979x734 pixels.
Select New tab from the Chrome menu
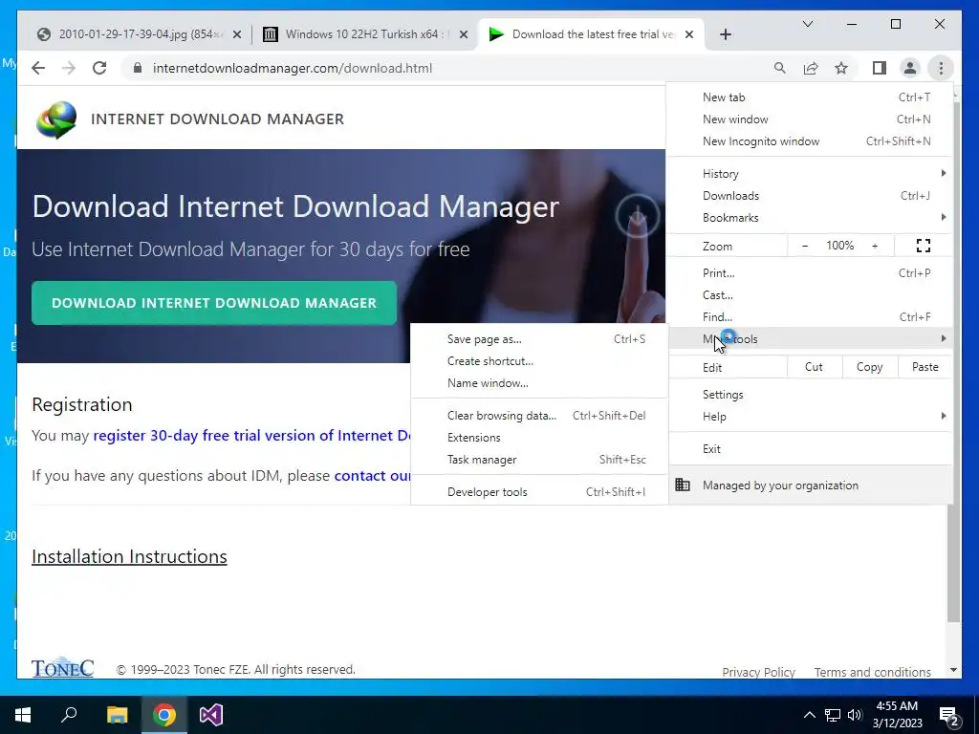click(x=810, y=97)
